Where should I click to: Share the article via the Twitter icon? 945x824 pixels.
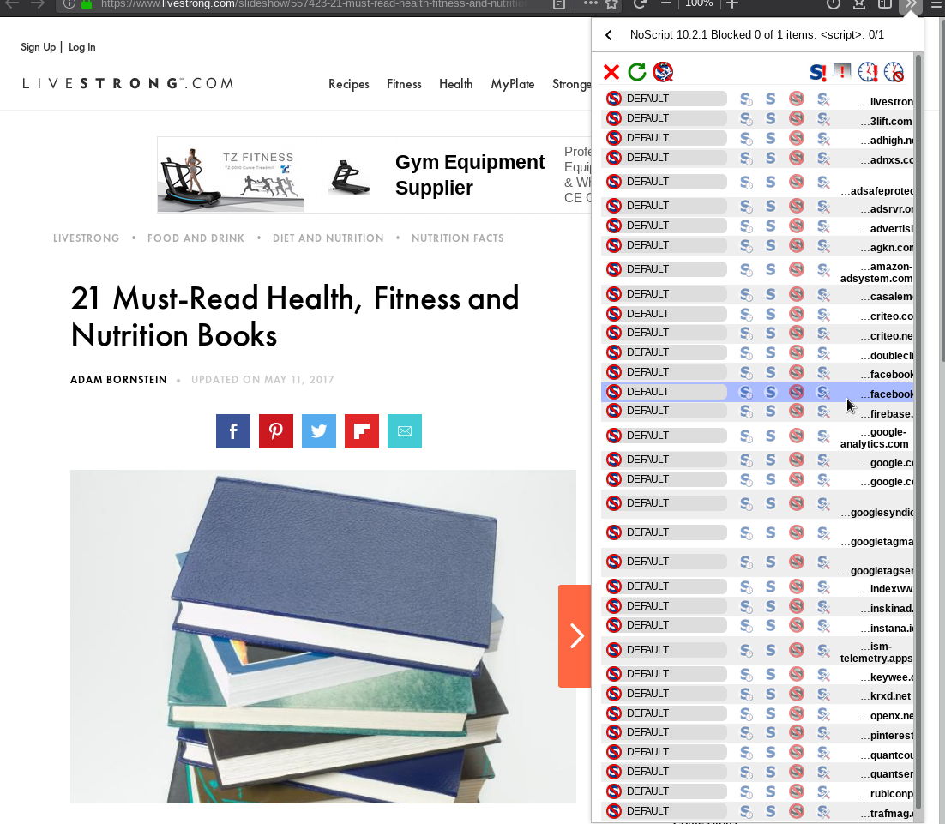318,431
